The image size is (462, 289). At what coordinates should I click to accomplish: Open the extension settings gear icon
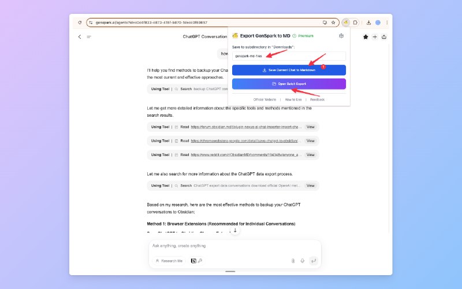pos(342,36)
